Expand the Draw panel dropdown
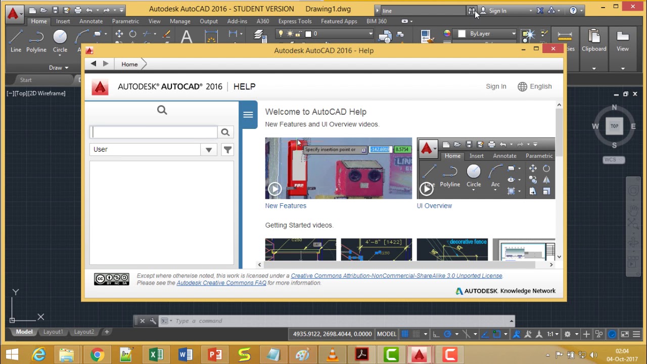This screenshot has width=647, height=364. pos(59,68)
